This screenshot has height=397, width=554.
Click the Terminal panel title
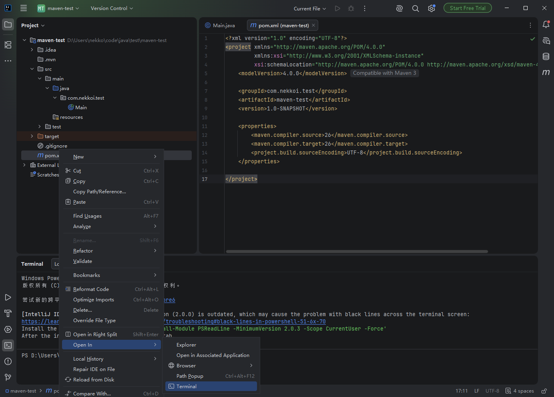[32, 264]
